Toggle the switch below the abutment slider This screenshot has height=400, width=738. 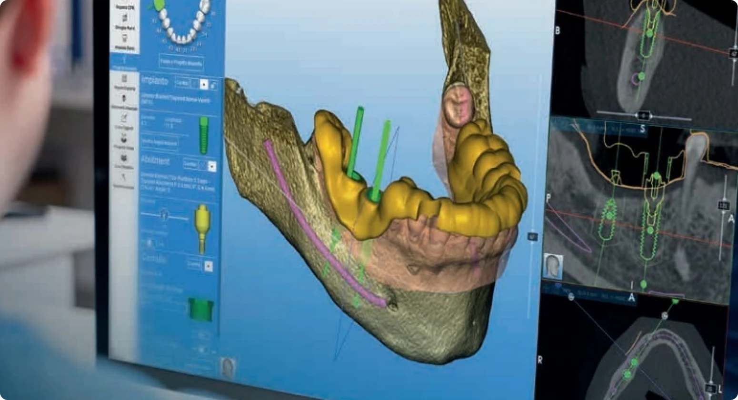click(x=150, y=243)
